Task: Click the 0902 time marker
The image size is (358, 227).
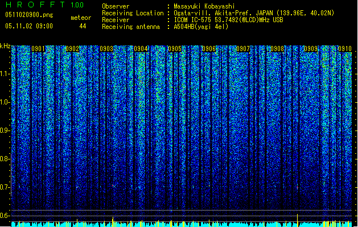Action: pyautogui.click(x=72, y=49)
